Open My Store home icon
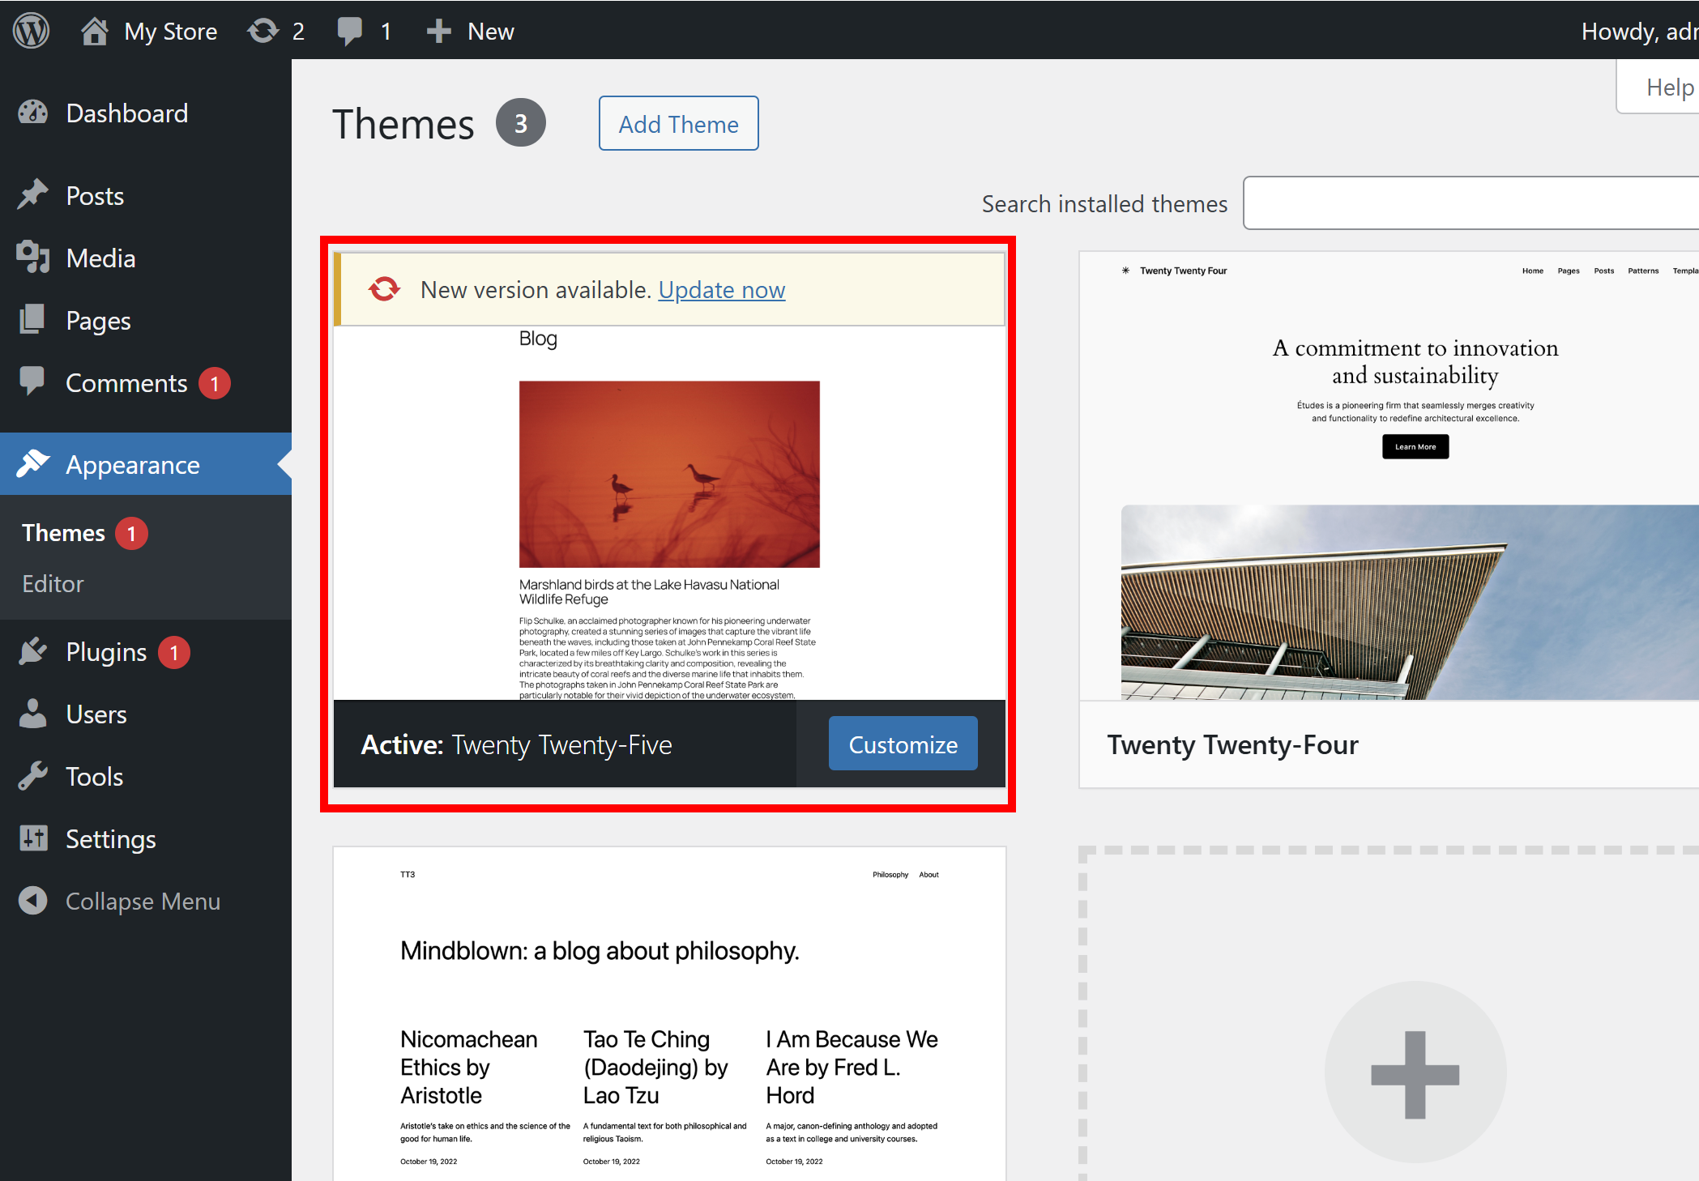1699x1181 pixels. click(95, 31)
